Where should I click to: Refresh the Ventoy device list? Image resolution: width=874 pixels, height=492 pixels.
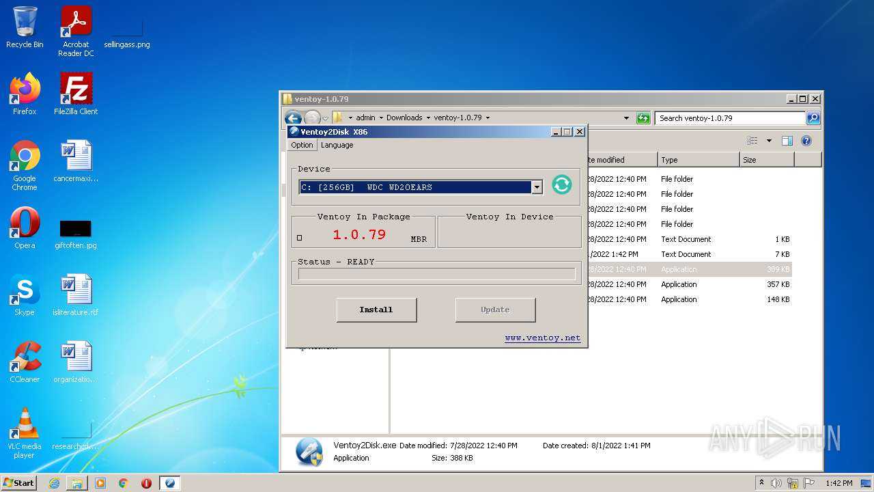click(x=561, y=184)
